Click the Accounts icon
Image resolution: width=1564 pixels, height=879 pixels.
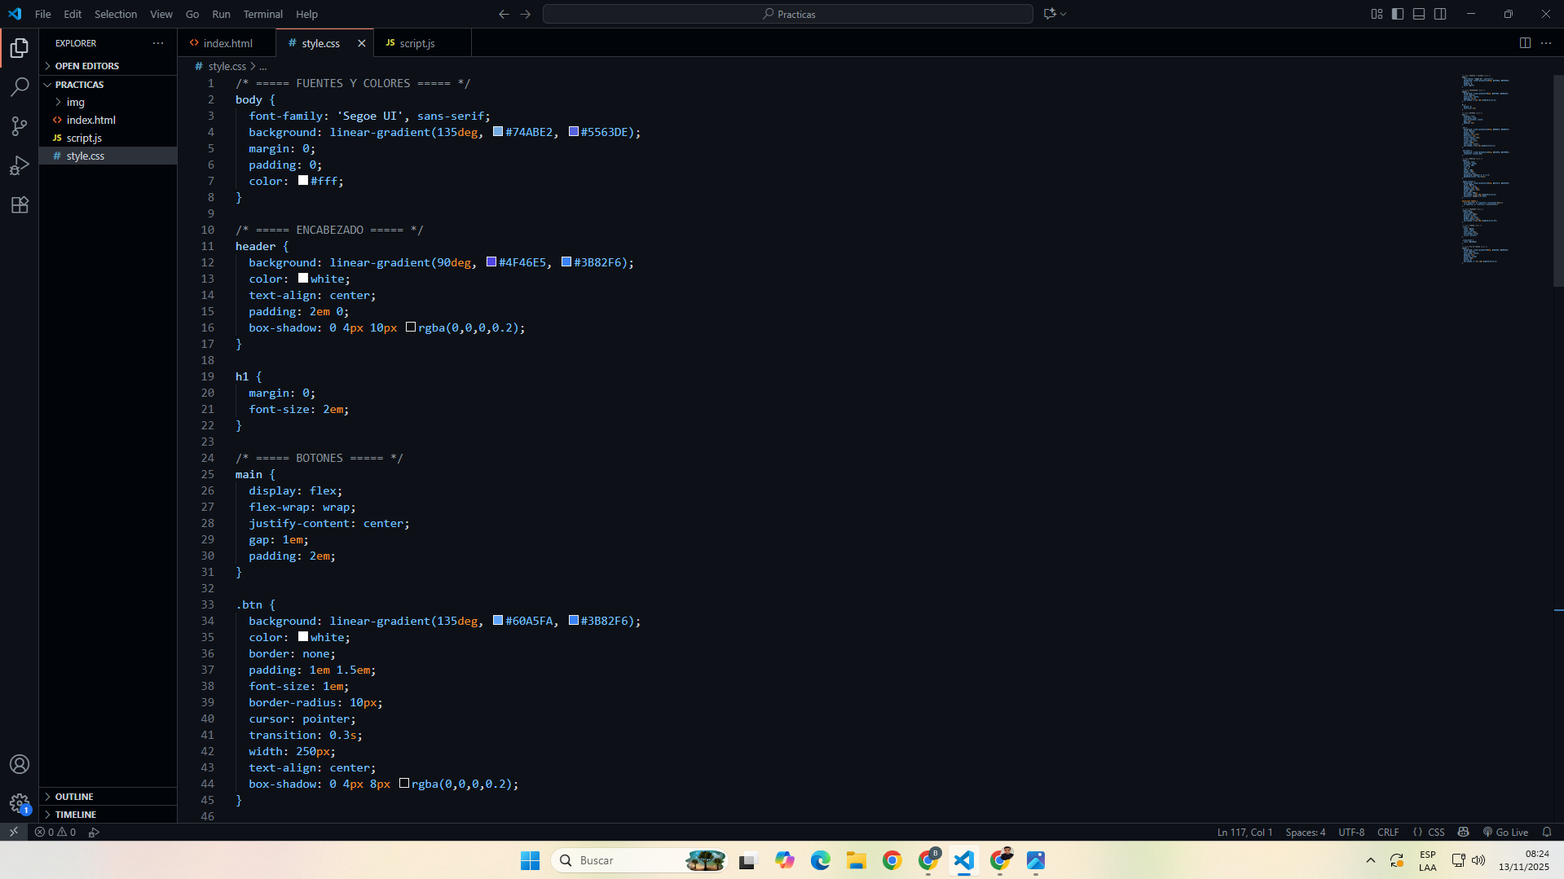tap(20, 764)
